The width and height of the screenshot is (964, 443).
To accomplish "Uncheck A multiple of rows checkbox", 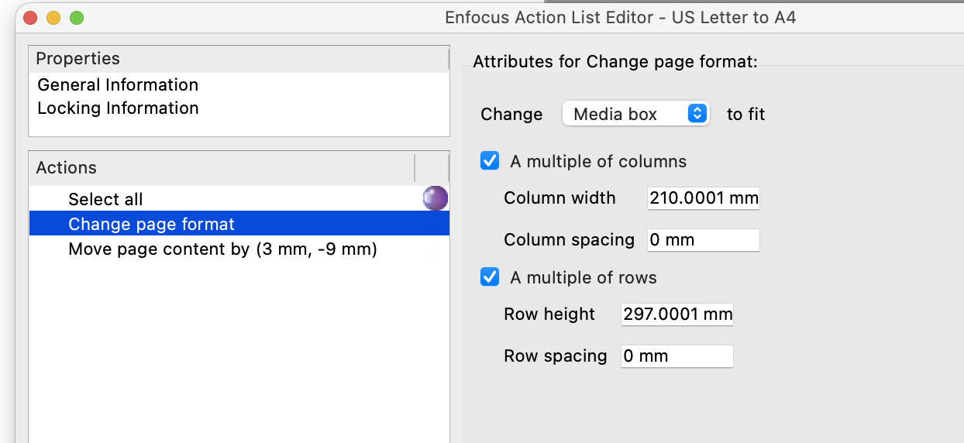I will 490,277.
